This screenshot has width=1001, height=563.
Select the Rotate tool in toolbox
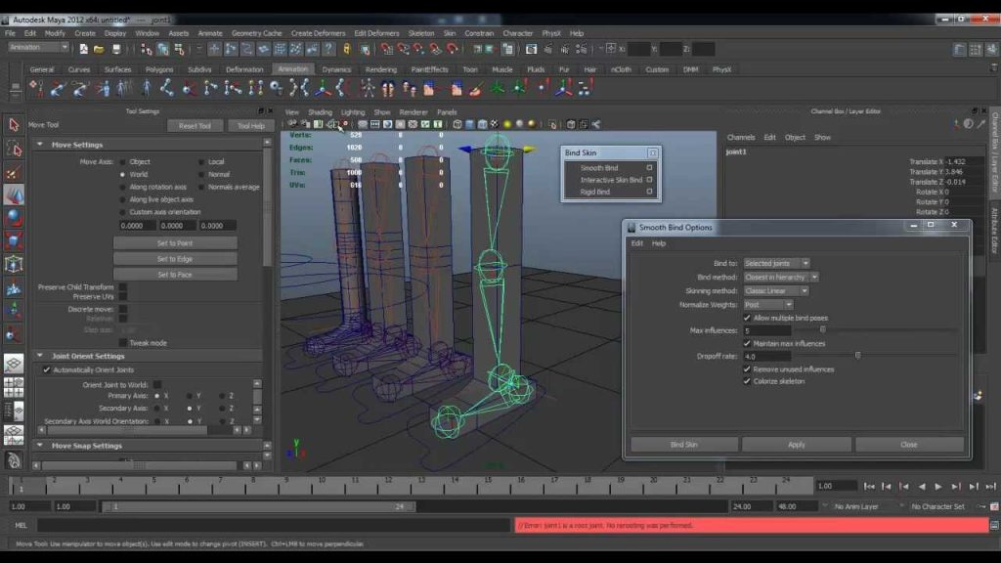coord(14,218)
